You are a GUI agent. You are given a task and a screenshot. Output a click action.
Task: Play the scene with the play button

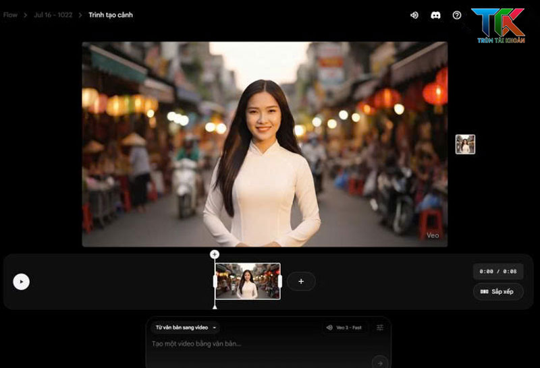pyautogui.click(x=22, y=282)
